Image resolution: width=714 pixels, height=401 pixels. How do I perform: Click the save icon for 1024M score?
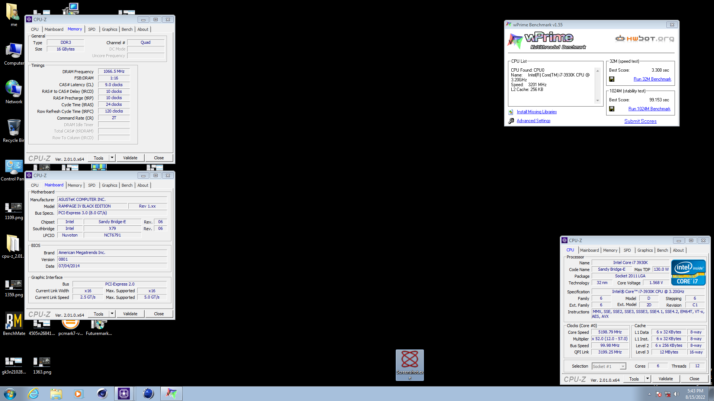point(612,109)
